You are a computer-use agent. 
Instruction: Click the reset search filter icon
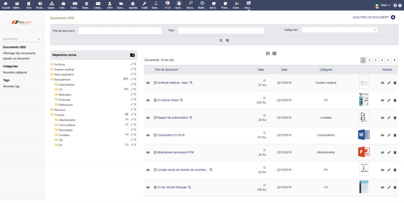227,40
